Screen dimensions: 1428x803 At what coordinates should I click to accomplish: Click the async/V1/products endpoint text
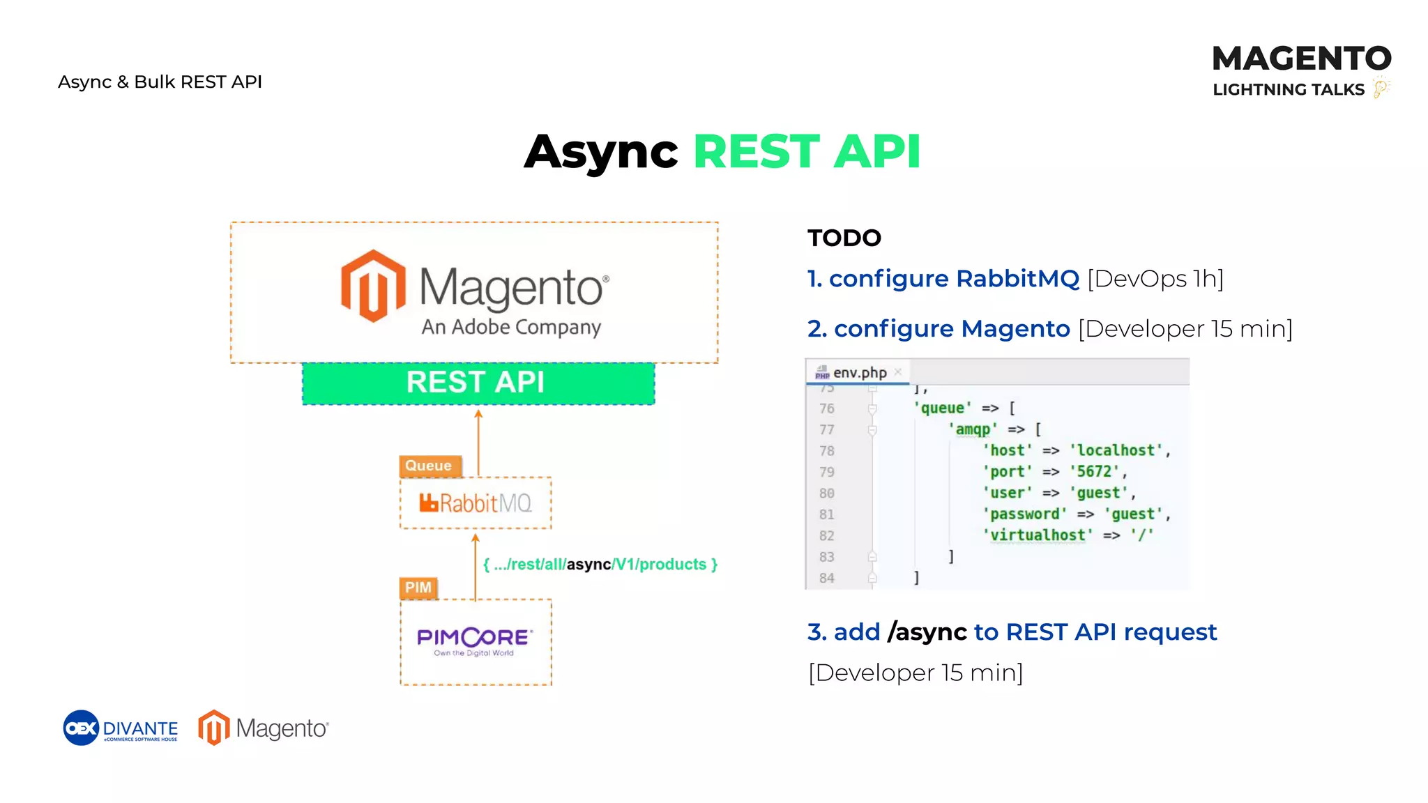click(600, 564)
